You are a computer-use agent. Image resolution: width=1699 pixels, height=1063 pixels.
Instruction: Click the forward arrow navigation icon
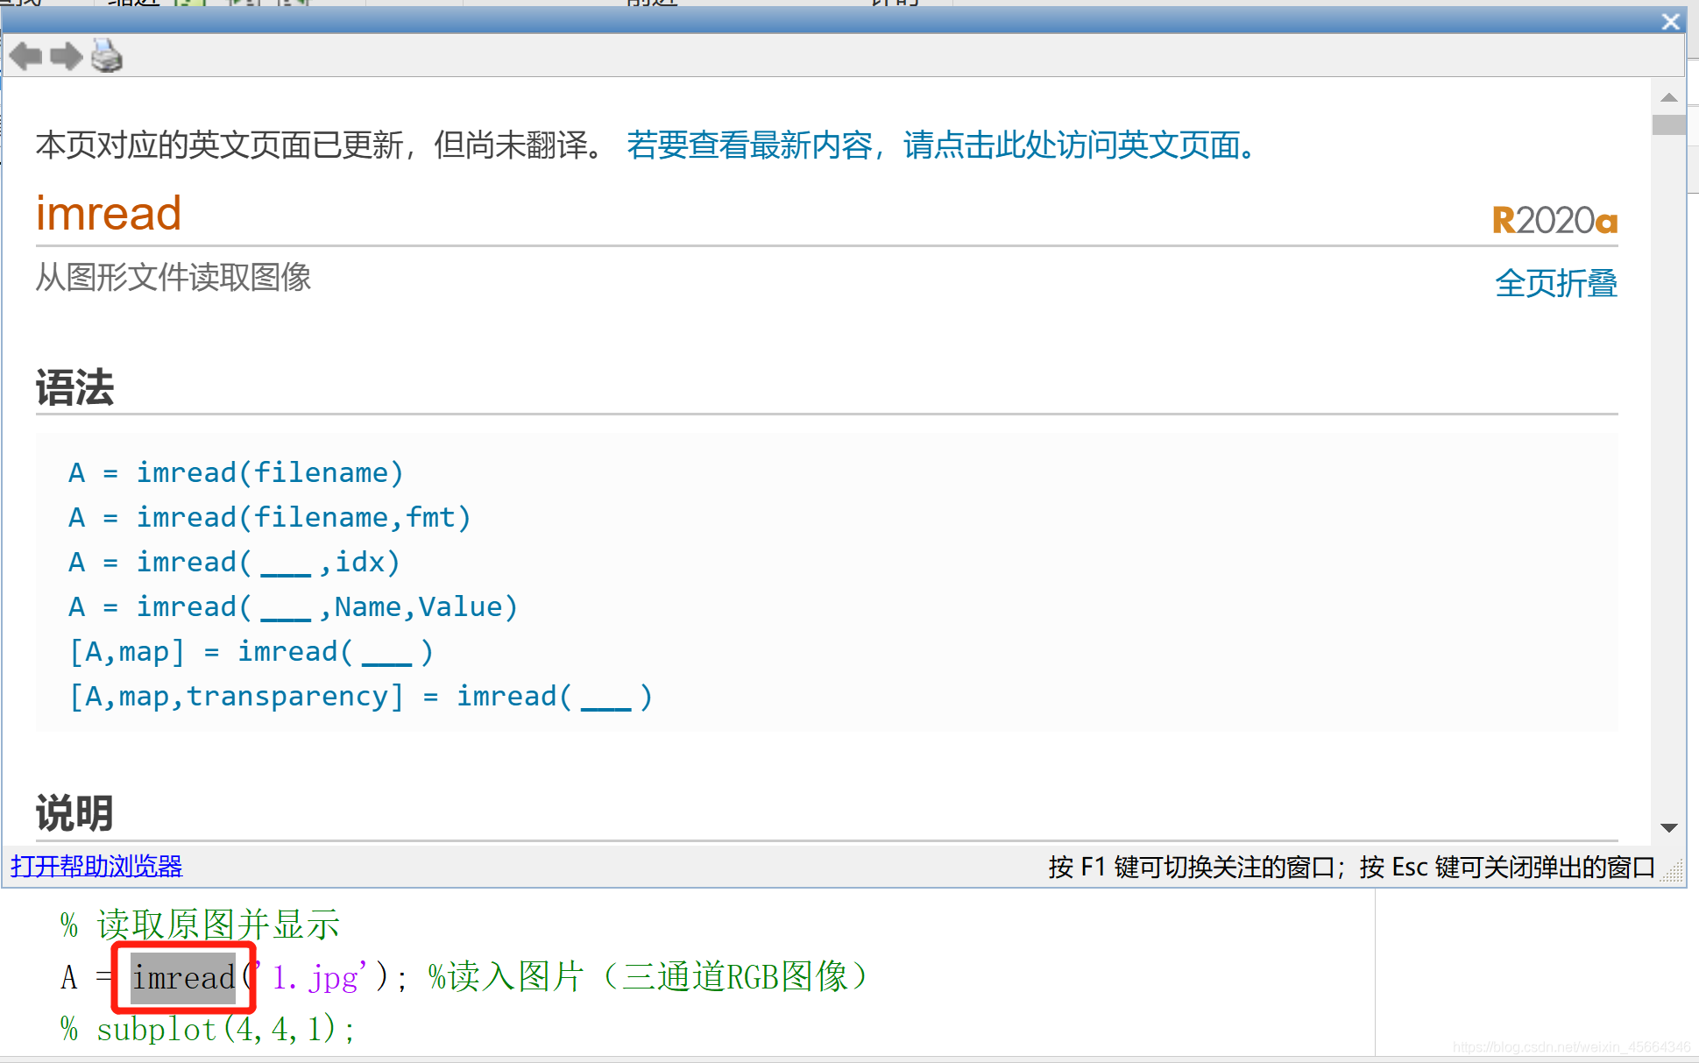pyautogui.click(x=67, y=57)
